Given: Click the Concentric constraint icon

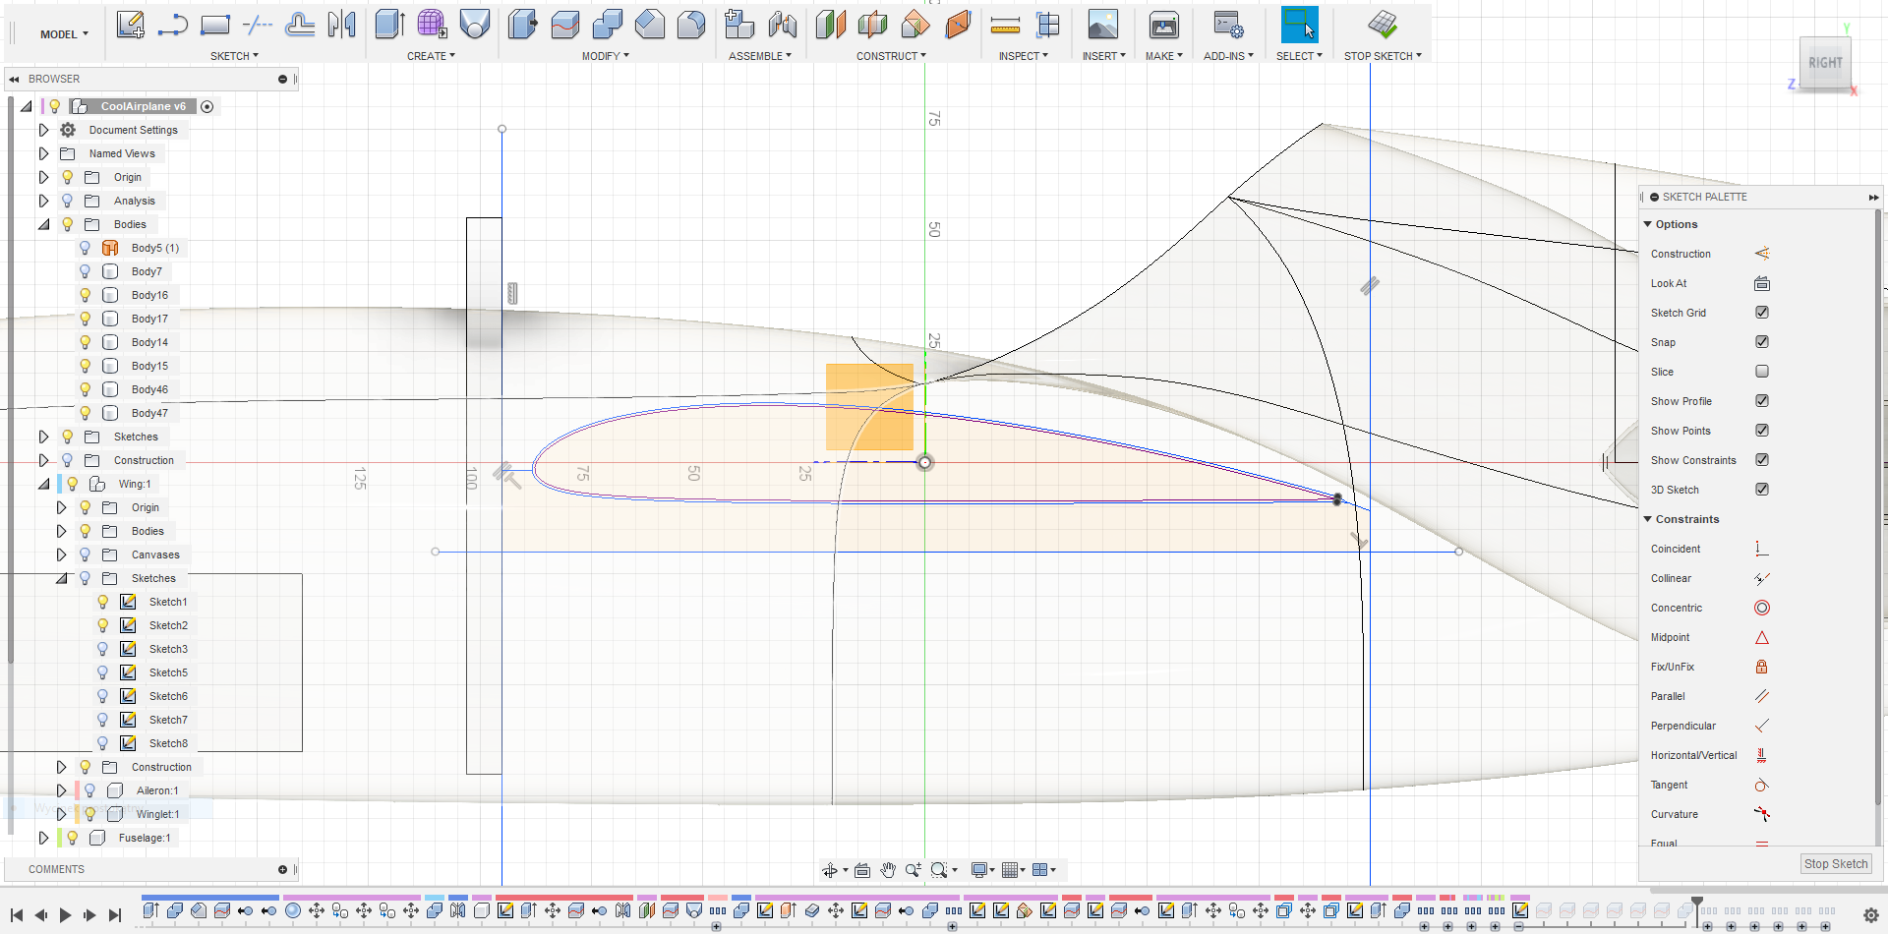Looking at the screenshot, I should (1761, 608).
